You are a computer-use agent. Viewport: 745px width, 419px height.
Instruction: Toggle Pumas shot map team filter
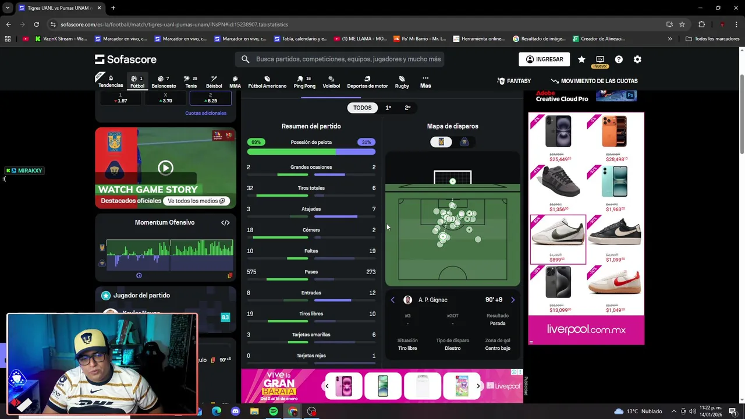click(464, 142)
